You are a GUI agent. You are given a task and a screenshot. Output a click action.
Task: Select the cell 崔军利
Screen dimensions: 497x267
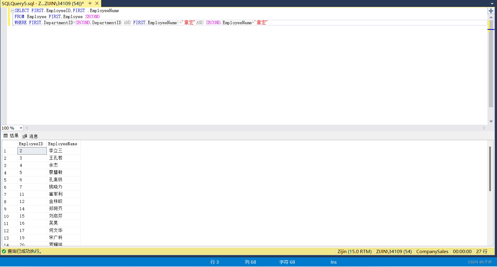coord(64,194)
